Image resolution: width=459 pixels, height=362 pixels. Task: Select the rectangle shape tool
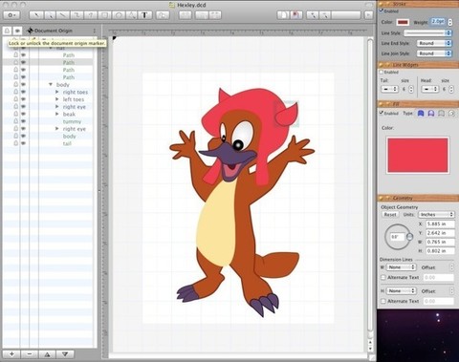tap(104, 15)
